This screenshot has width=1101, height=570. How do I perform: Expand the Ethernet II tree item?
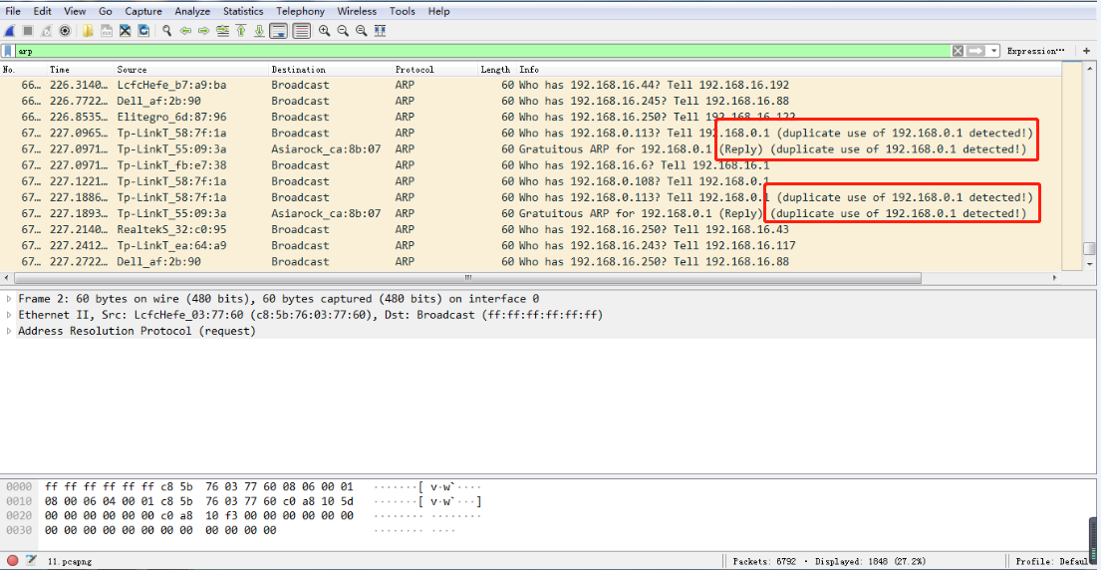pos(9,315)
